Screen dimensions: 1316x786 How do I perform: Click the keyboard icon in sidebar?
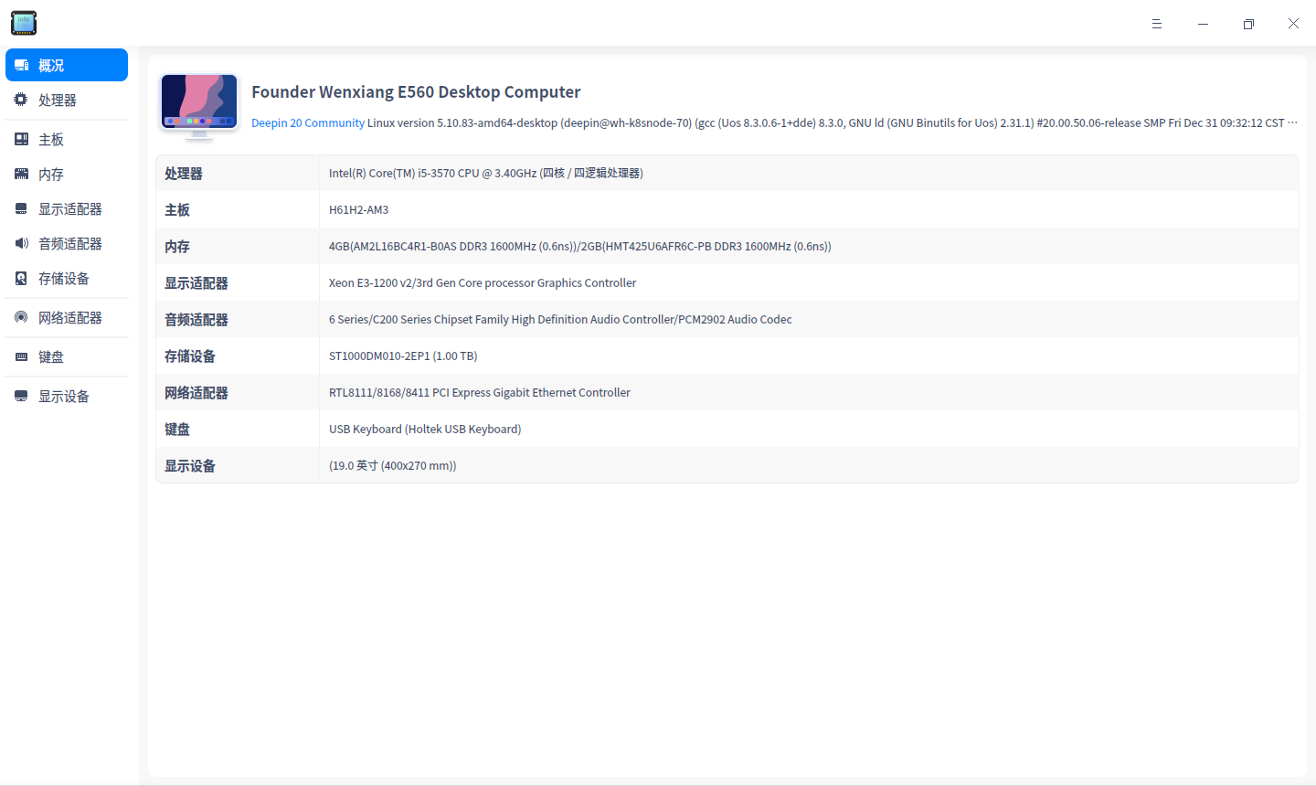coord(21,357)
